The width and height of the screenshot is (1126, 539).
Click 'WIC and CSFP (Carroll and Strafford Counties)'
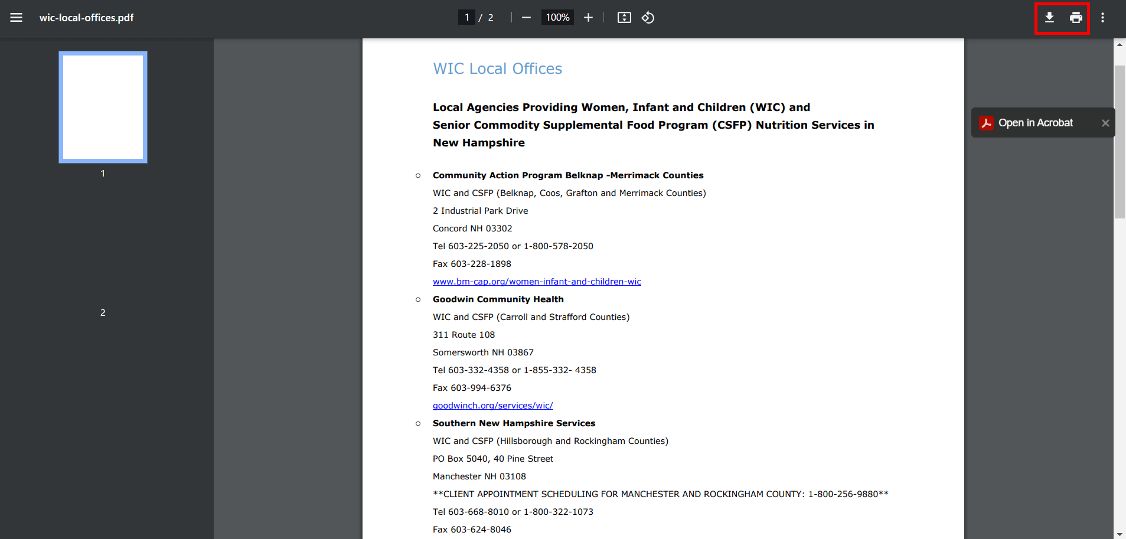(x=531, y=317)
